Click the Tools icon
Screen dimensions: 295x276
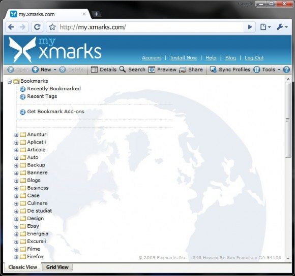[257, 70]
